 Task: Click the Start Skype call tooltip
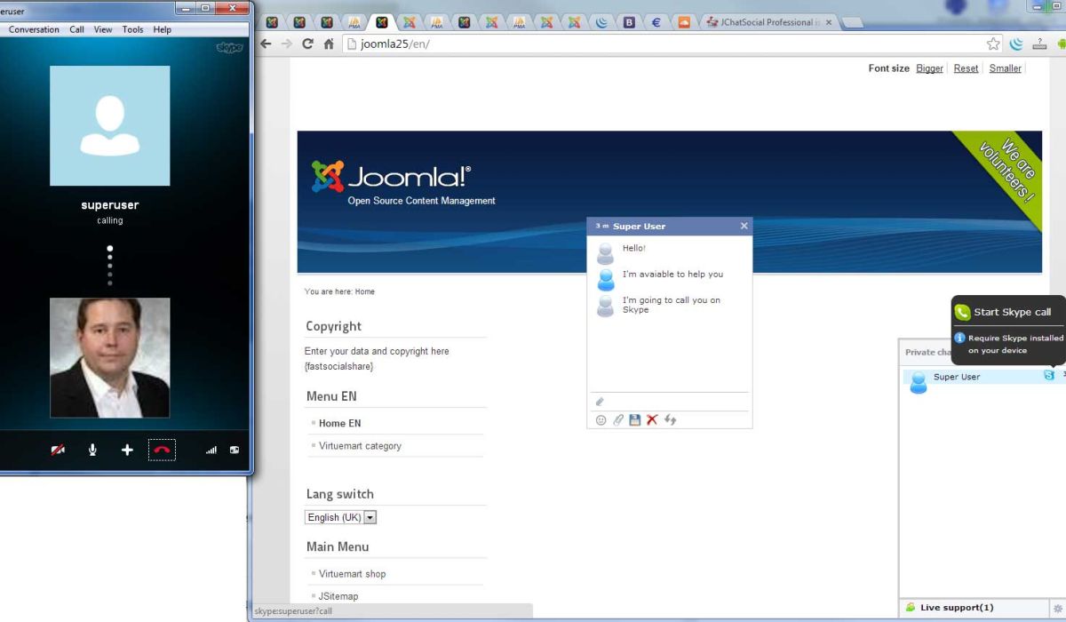1012,312
